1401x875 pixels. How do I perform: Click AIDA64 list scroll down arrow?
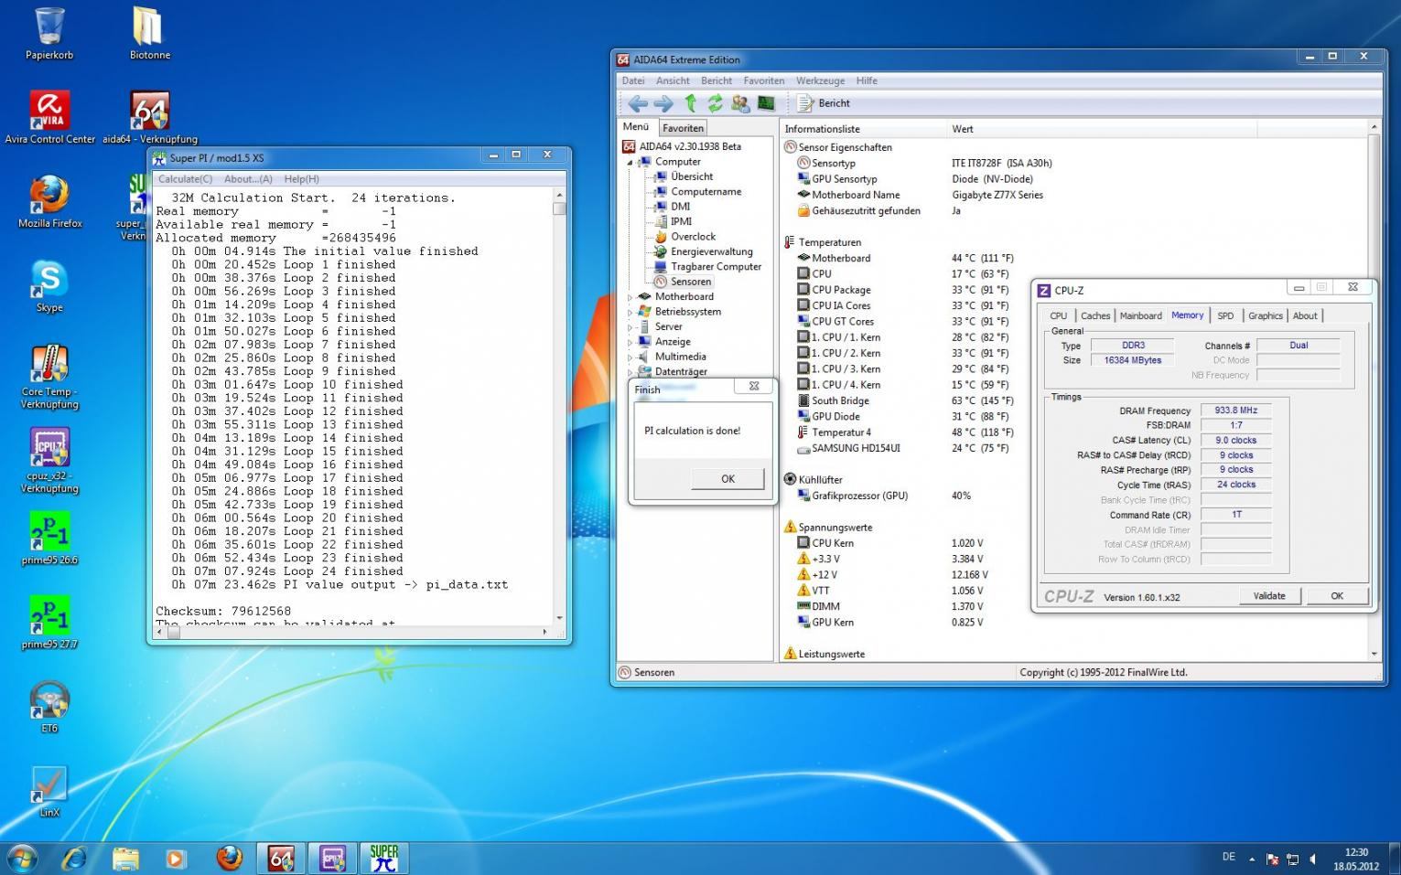point(1374,655)
